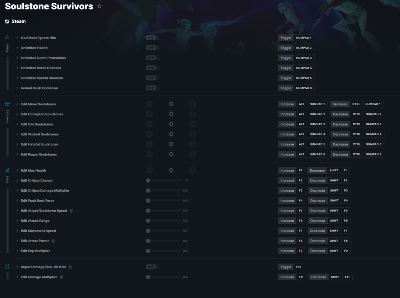Click plus button for Edit Wicked Soulstones
400x298 pixels.
193,134
